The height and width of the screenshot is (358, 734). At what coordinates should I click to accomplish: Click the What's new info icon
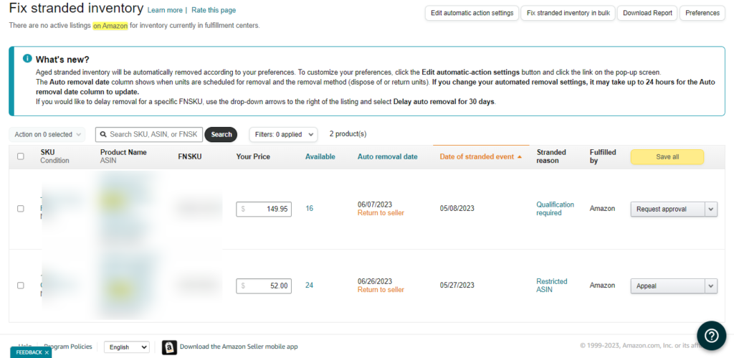[27, 59]
